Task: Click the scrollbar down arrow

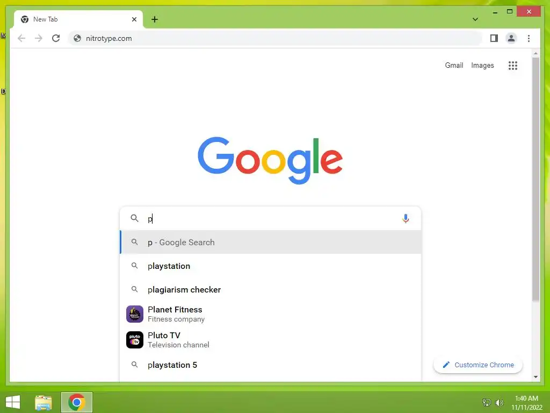Action: (535, 377)
